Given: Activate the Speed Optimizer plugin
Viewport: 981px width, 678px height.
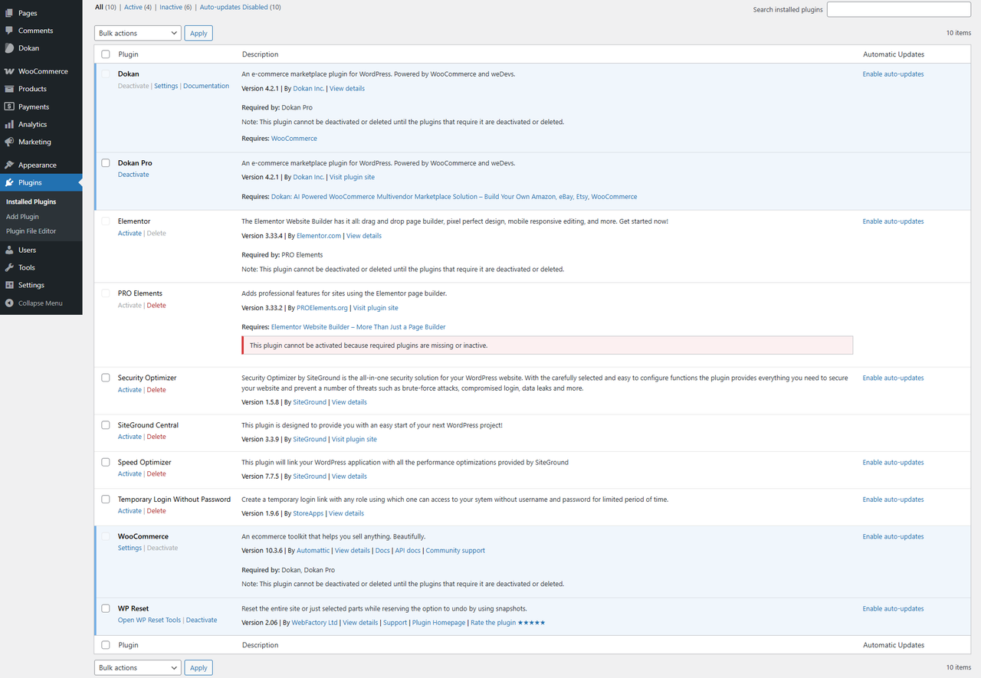Looking at the screenshot, I should tap(130, 473).
